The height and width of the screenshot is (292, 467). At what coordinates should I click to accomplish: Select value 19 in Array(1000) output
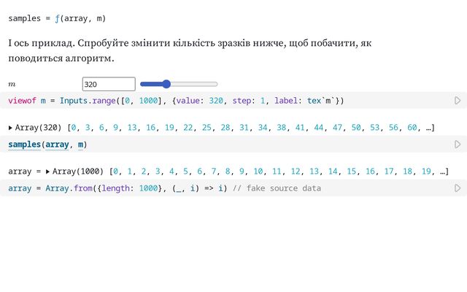[427, 172]
